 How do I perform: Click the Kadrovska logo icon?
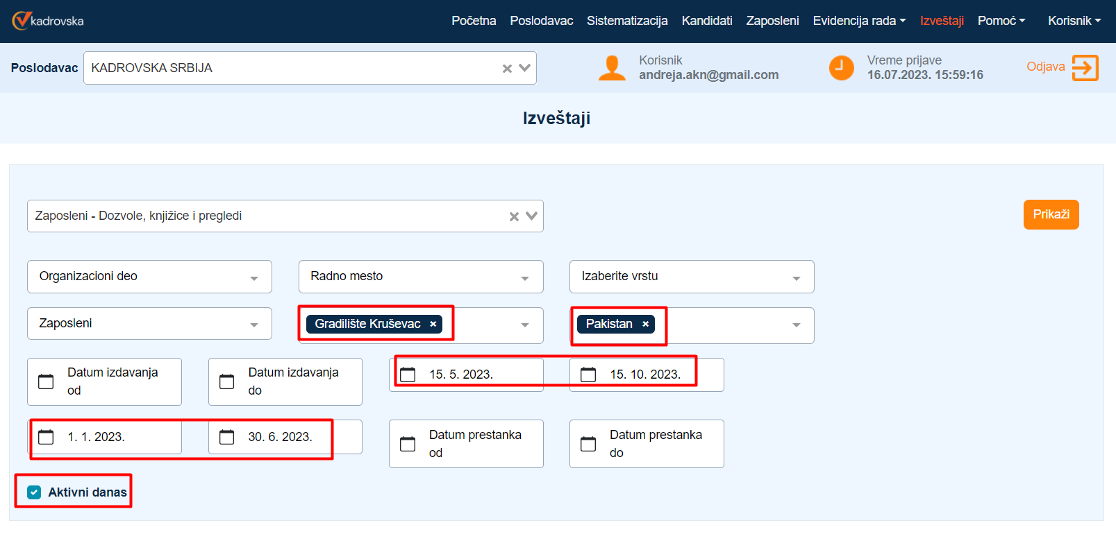[22, 20]
